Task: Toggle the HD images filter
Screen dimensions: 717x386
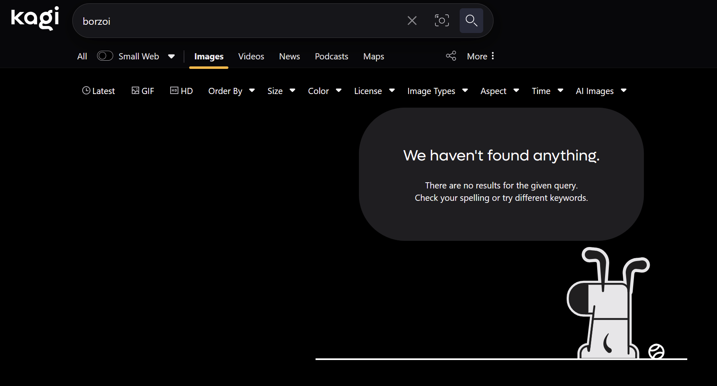Action: [x=182, y=91]
